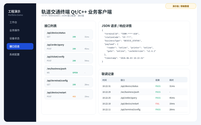Click the orange 403 status code

tap(74, 96)
